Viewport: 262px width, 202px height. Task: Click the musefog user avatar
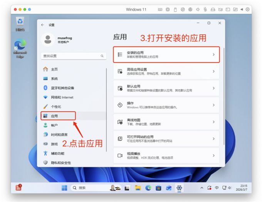click(48, 40)
